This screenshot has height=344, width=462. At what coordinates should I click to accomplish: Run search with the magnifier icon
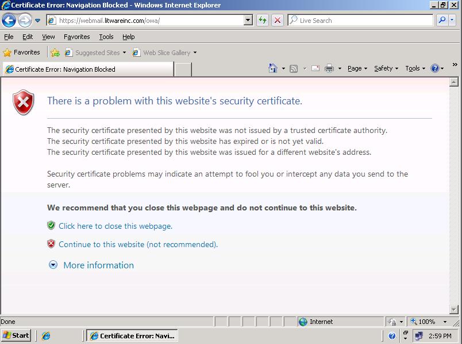[442, 20]
